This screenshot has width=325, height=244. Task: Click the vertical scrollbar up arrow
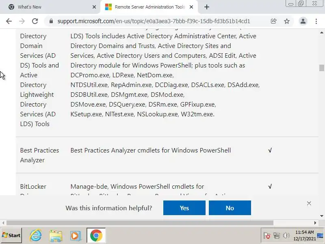(x=321, y=33)
